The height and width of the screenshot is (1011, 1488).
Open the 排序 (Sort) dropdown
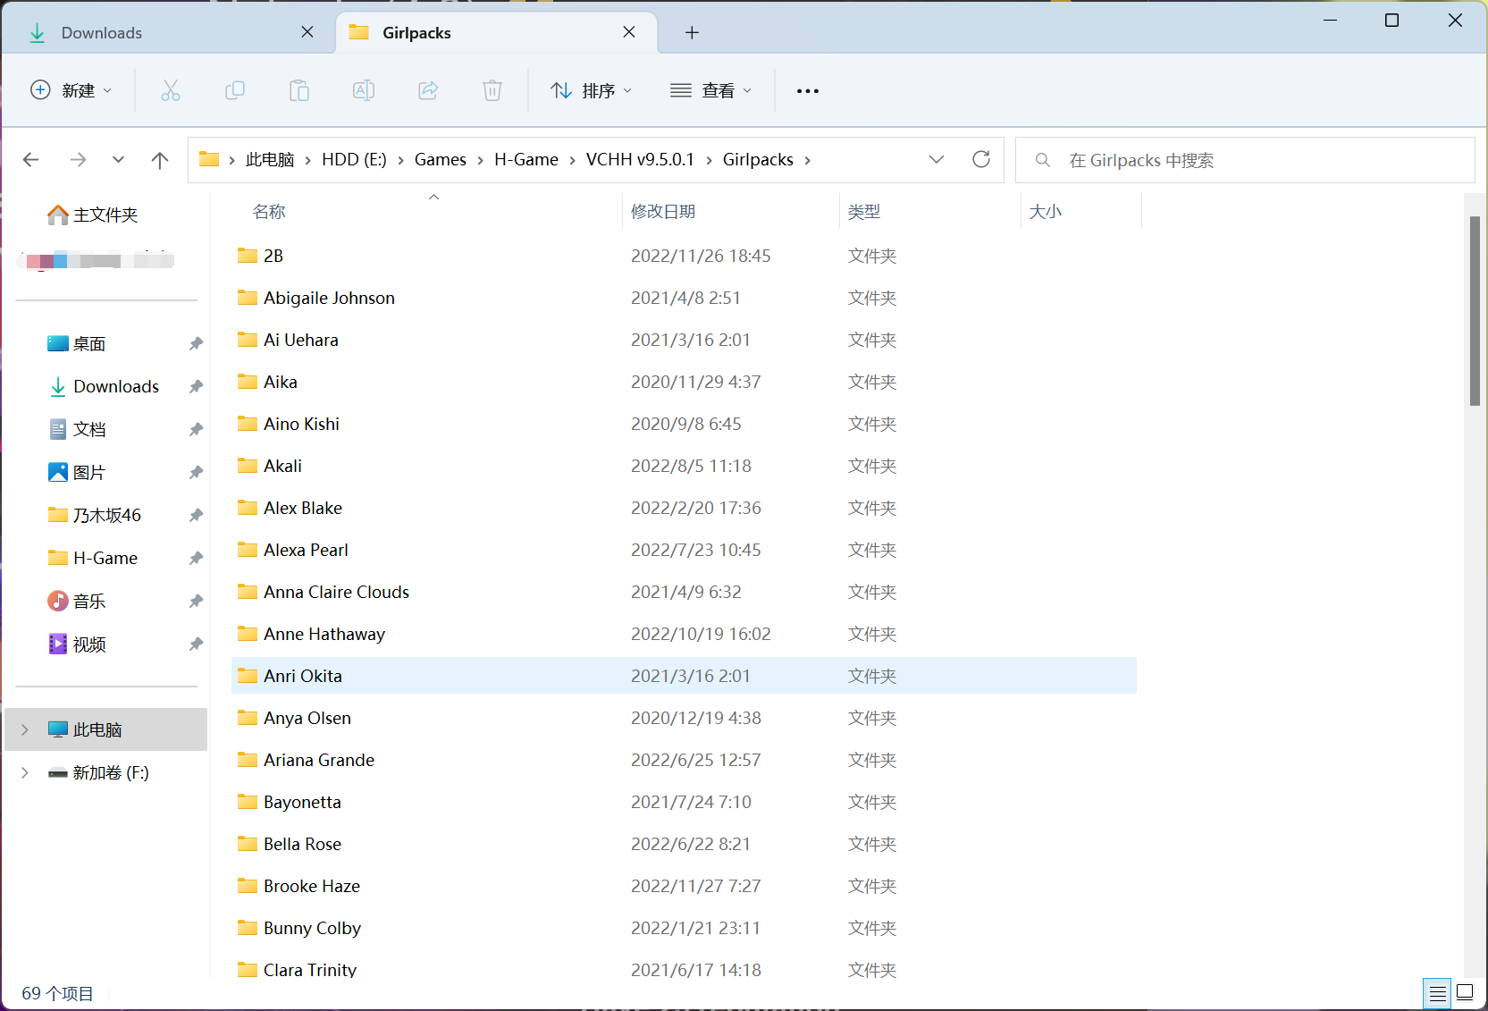pos(592,90)
